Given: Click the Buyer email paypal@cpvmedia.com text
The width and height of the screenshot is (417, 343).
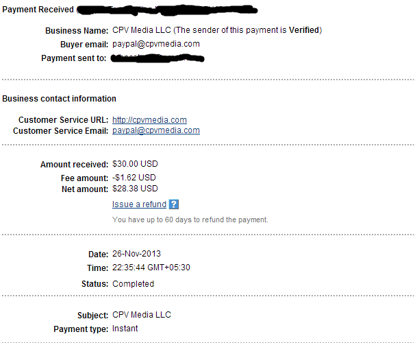Looking at the screenshot, I should tap(156, 44).
